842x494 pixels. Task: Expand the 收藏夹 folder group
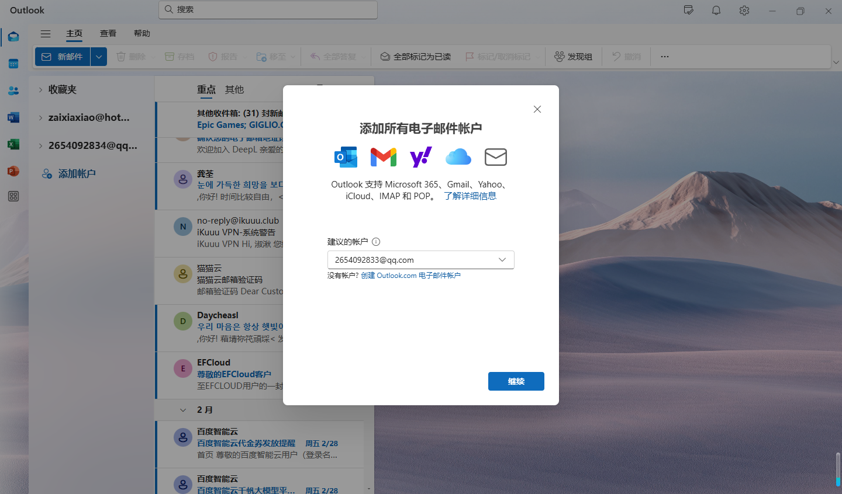coord(40,89)
